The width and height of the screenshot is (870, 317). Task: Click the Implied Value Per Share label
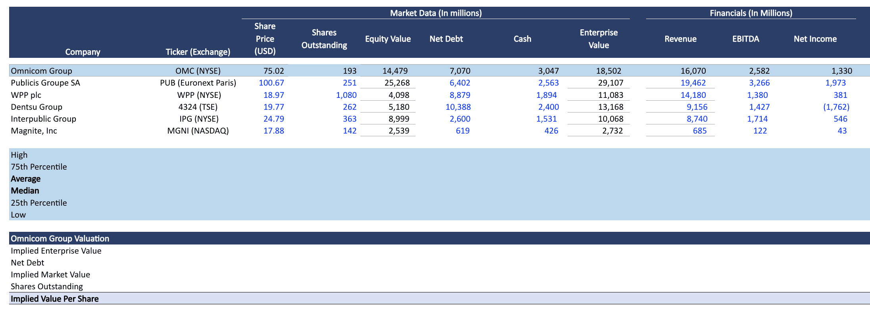pos(55,299)
